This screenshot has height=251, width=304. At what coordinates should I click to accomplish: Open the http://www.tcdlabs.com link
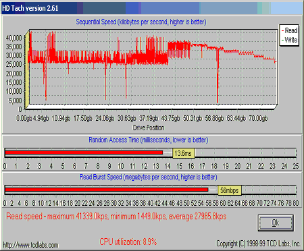(30, 245)
